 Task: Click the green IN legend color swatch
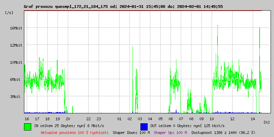click(27, 126)
